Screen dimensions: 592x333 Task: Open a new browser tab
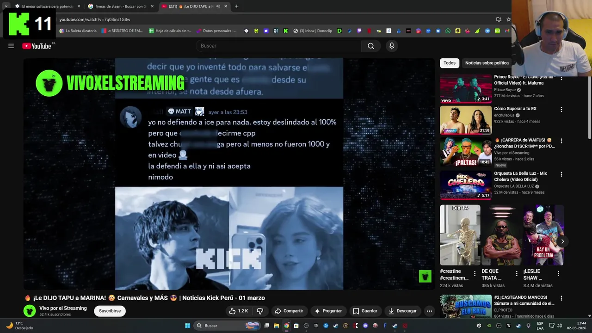(237, 6)
